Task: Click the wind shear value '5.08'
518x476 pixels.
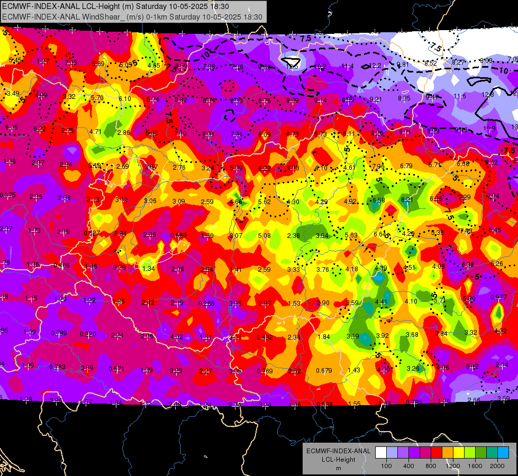Action: click(x=265, y=236)
